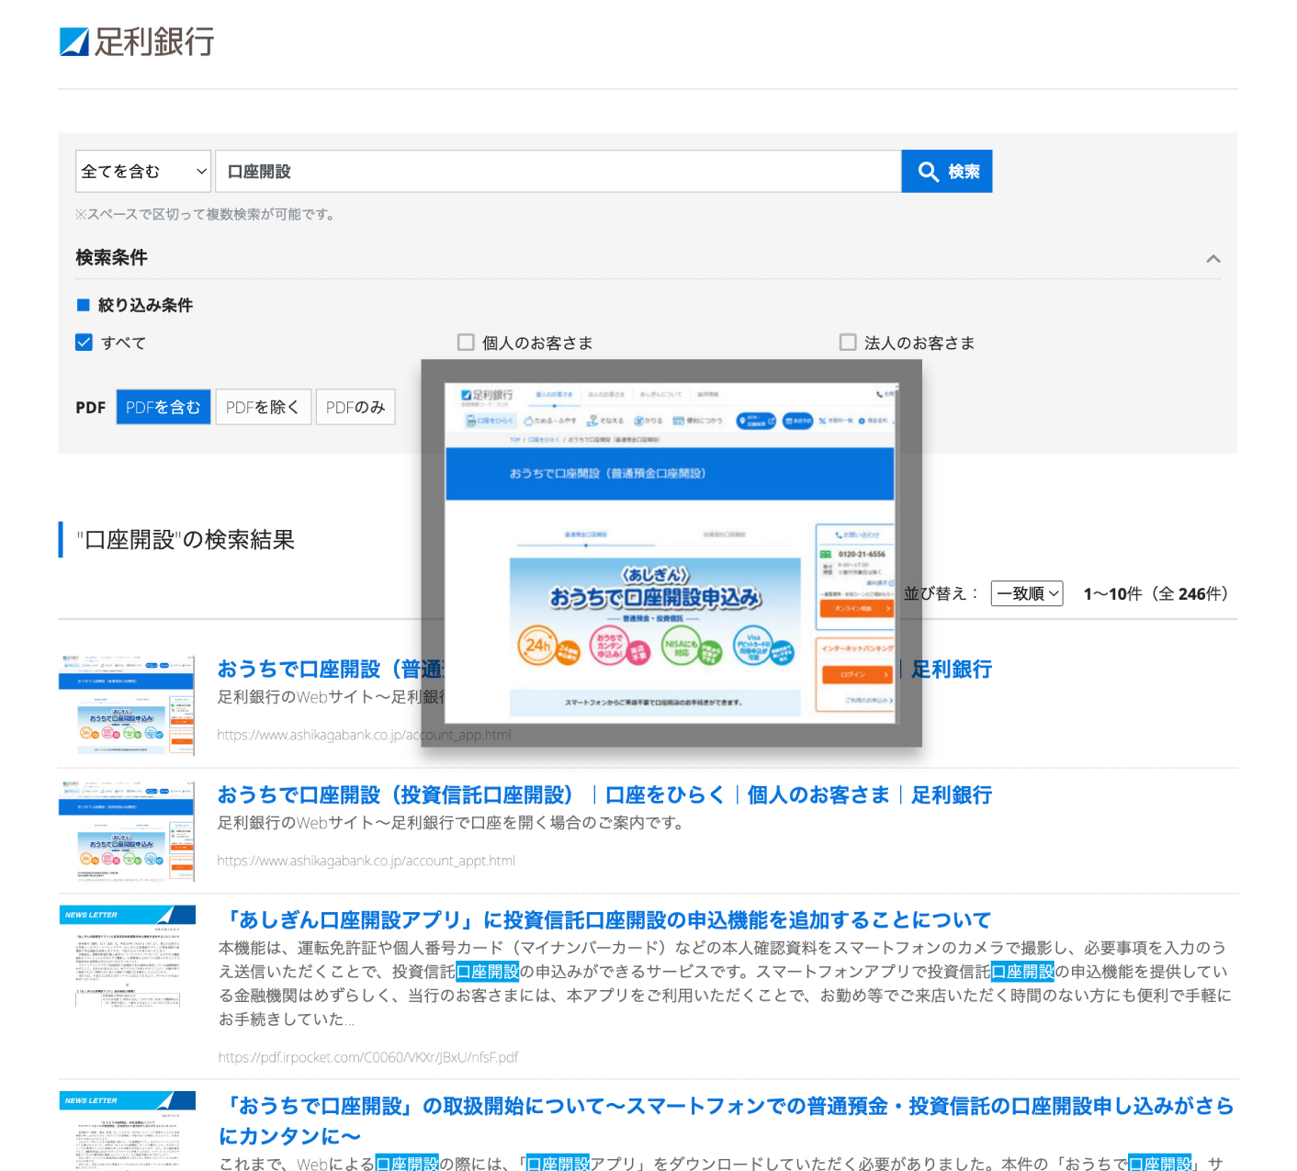Check the 法人のお客さま checkbox

848,343
